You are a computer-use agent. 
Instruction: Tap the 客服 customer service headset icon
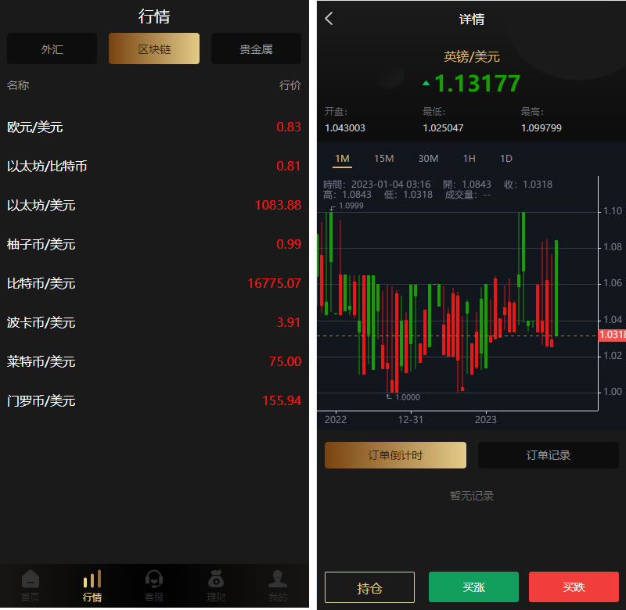click(153, 585)
